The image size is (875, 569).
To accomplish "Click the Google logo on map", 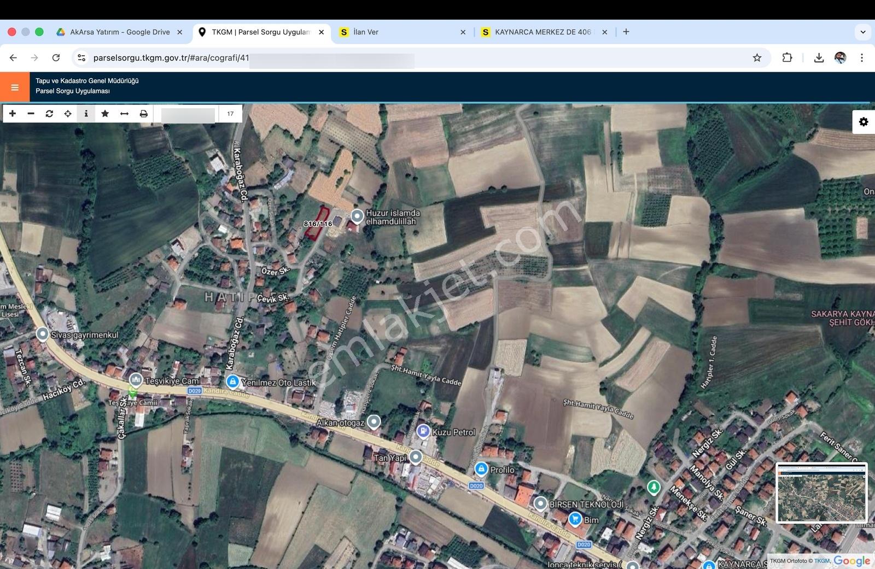I will [x=852, y=561].
